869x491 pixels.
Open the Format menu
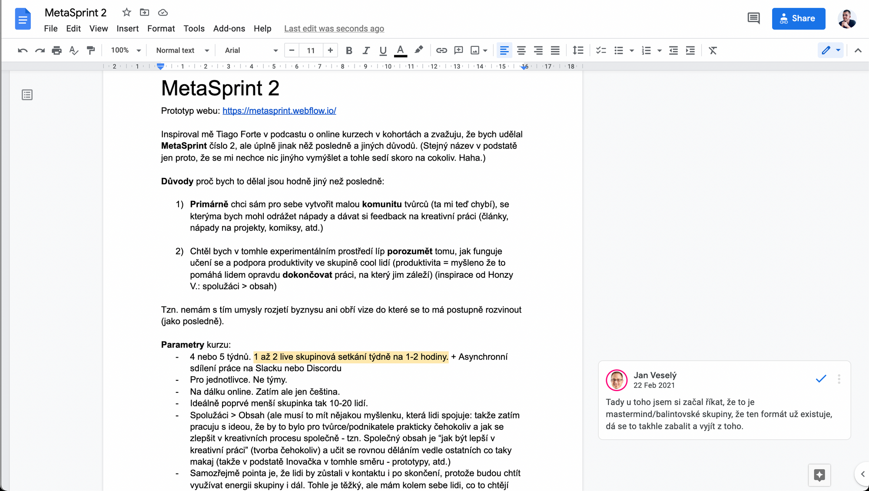(x=161, y=28)
